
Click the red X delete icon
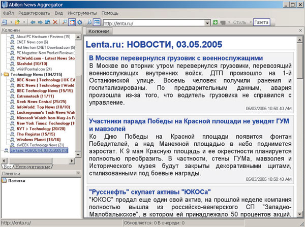[54, 23]
